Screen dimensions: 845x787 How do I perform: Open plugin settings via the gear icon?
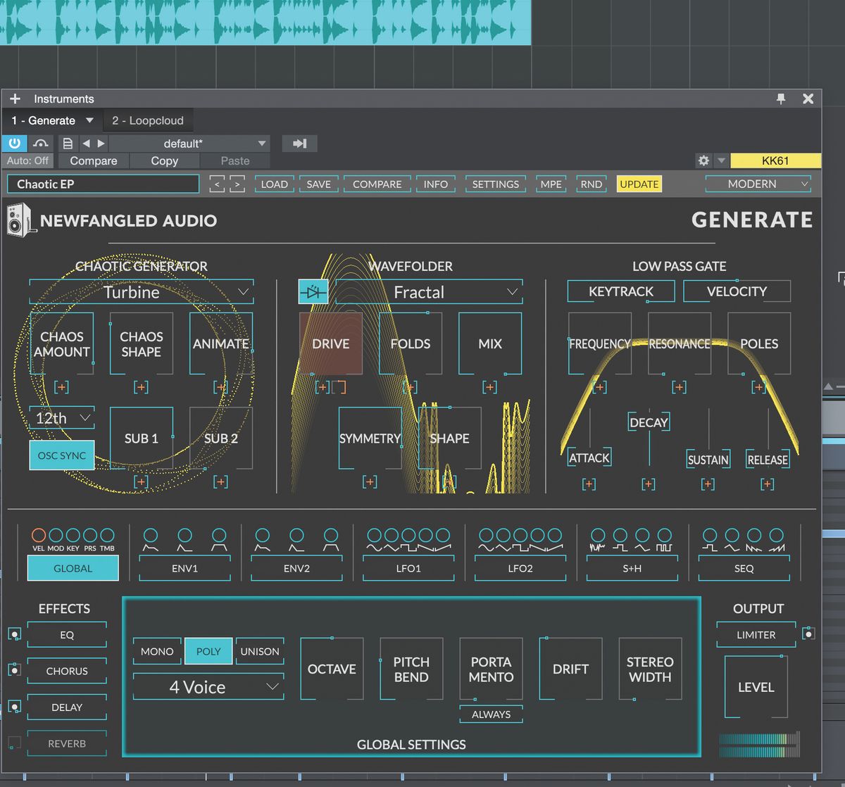(703, 160)
